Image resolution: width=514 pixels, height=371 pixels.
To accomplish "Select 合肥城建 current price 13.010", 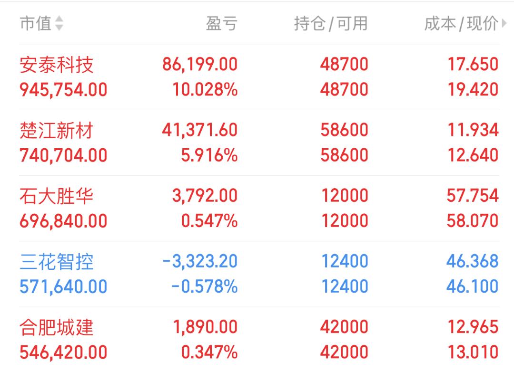I will tap(473, 352).
